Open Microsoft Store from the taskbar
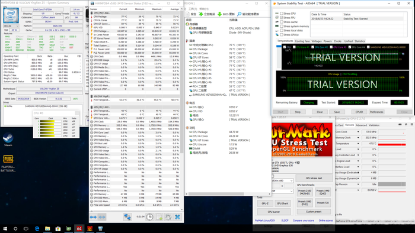 click(58, 229)
